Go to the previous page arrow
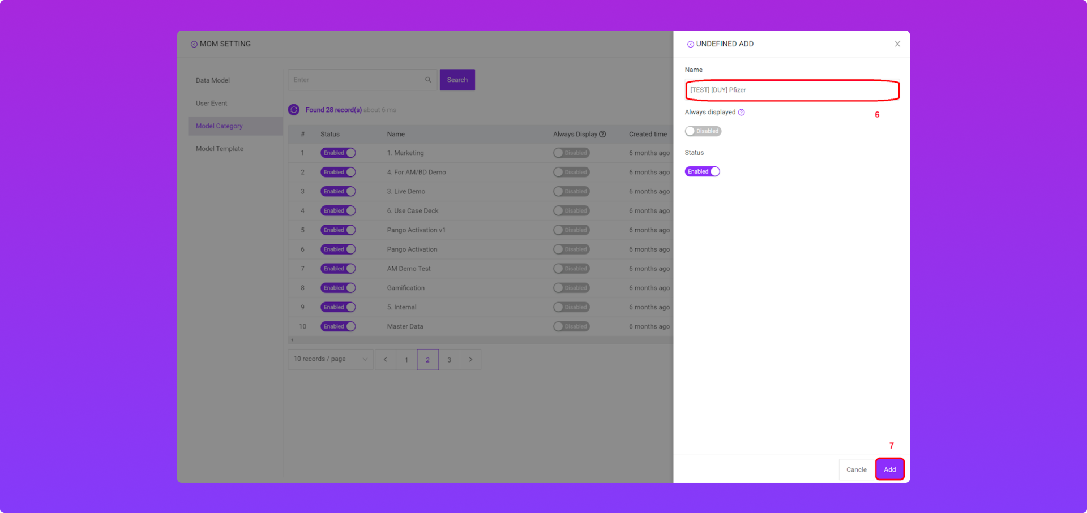The height and width of the screenshot is (513, 1087). tap(386, 360)
